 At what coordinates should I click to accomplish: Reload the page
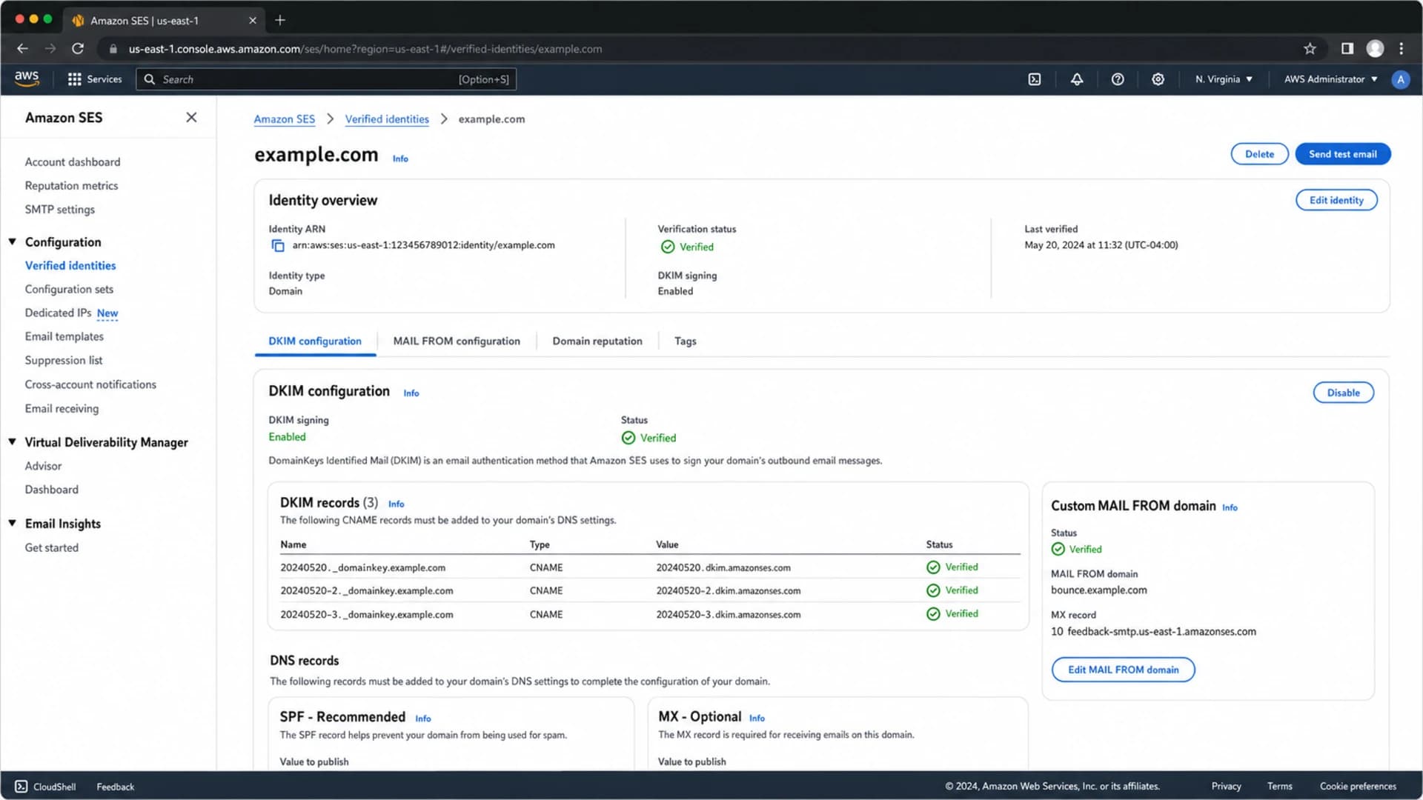pyautogui.click(x=78, y=49)
